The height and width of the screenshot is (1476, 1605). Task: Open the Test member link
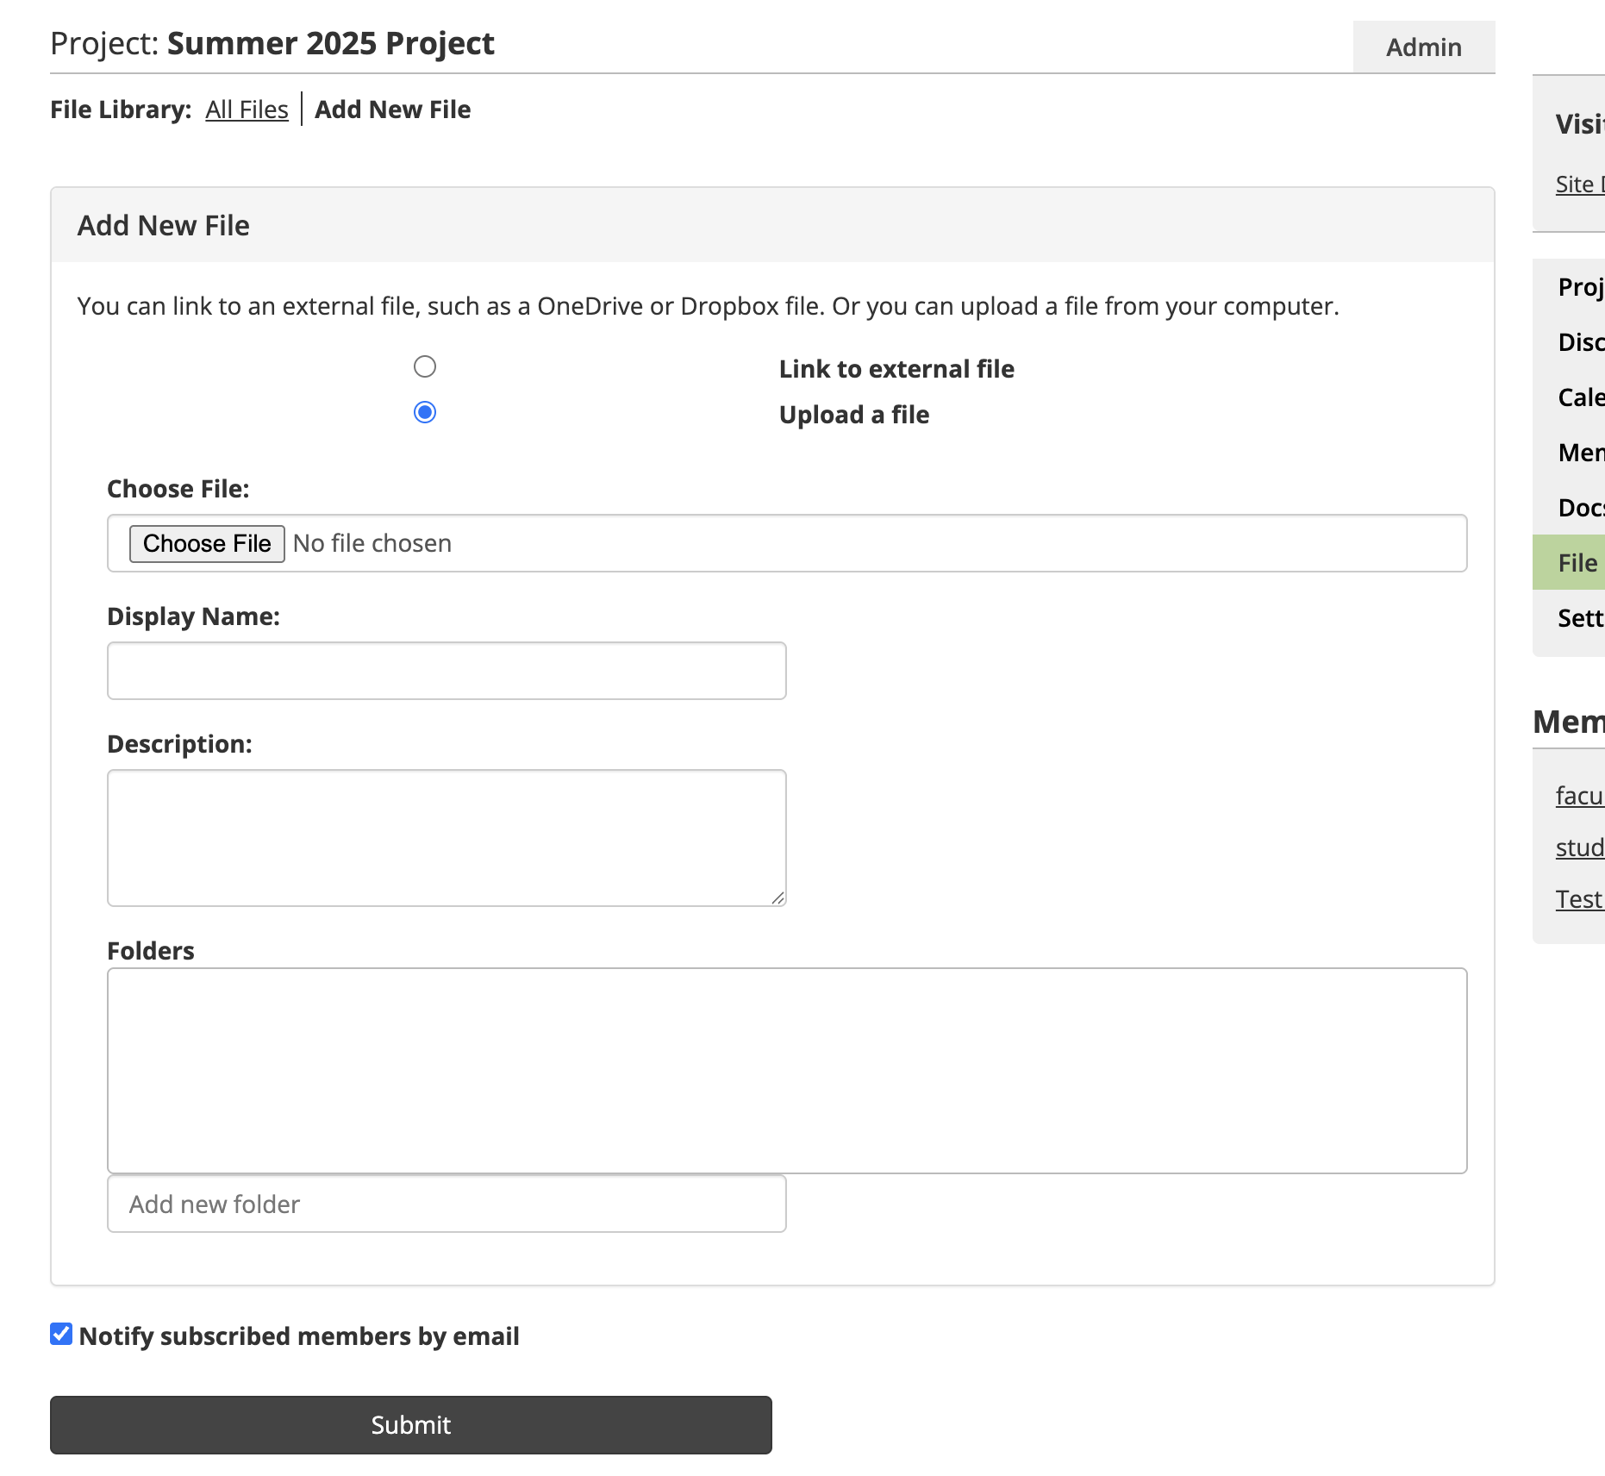tap(1578, 899)
